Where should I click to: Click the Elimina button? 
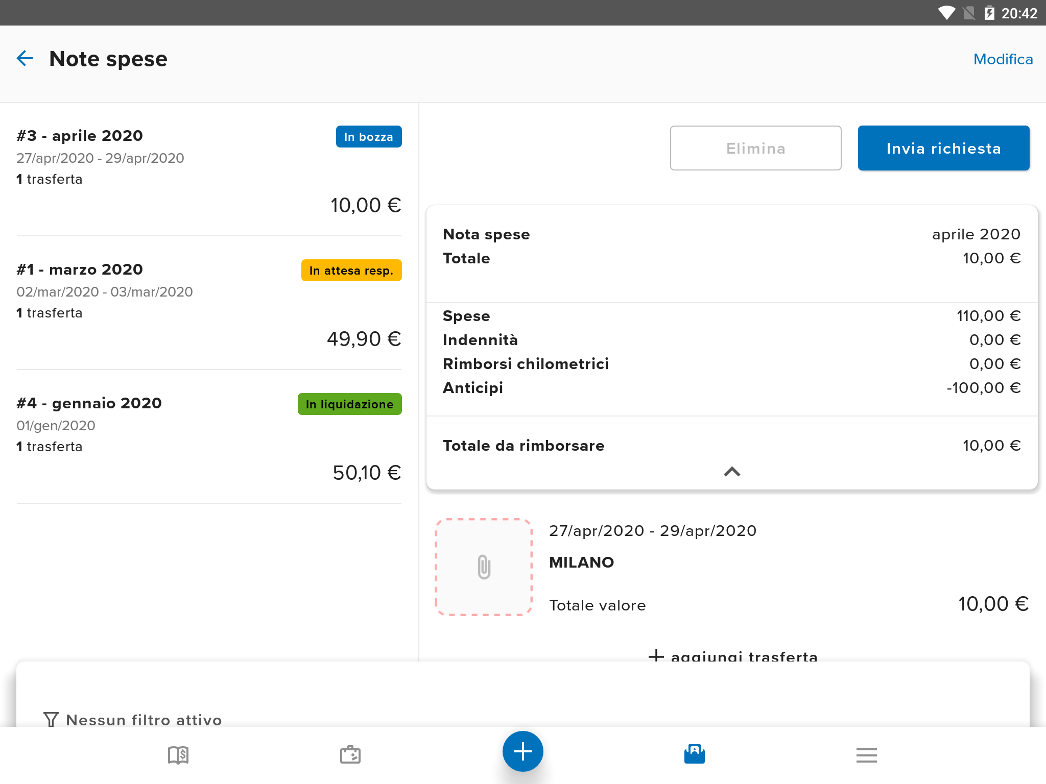click(755, 148)
